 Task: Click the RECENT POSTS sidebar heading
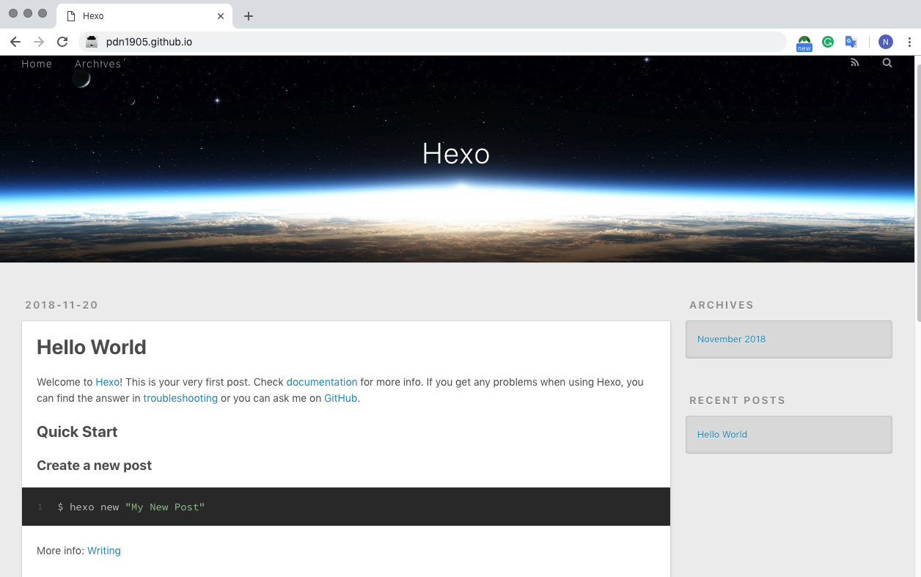738,400
